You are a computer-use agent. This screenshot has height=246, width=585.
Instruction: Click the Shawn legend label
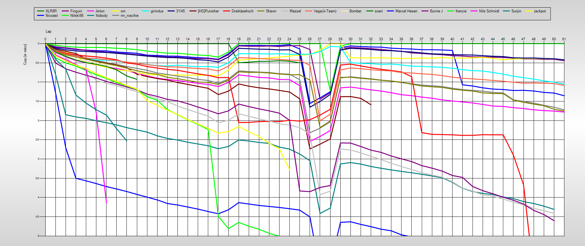tap(271, 11)
